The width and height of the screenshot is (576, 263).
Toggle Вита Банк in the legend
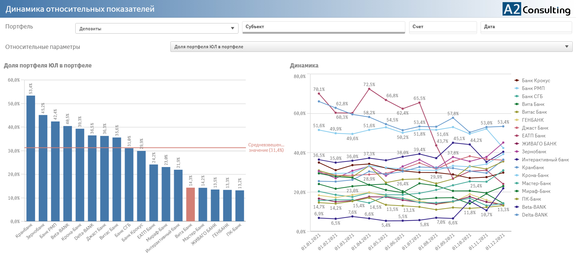[533, 104]
